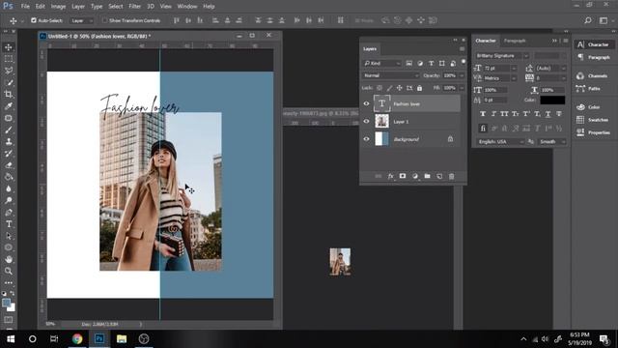This screenshot has width=618, height=348.
Task: Select the Hand tool
Action: coord(9,259)
